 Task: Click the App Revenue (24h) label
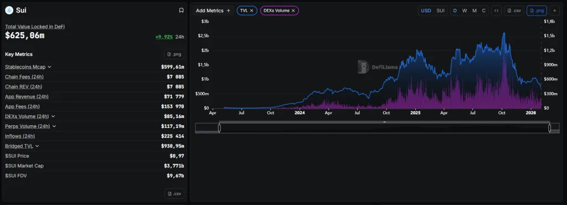(27, 96)
